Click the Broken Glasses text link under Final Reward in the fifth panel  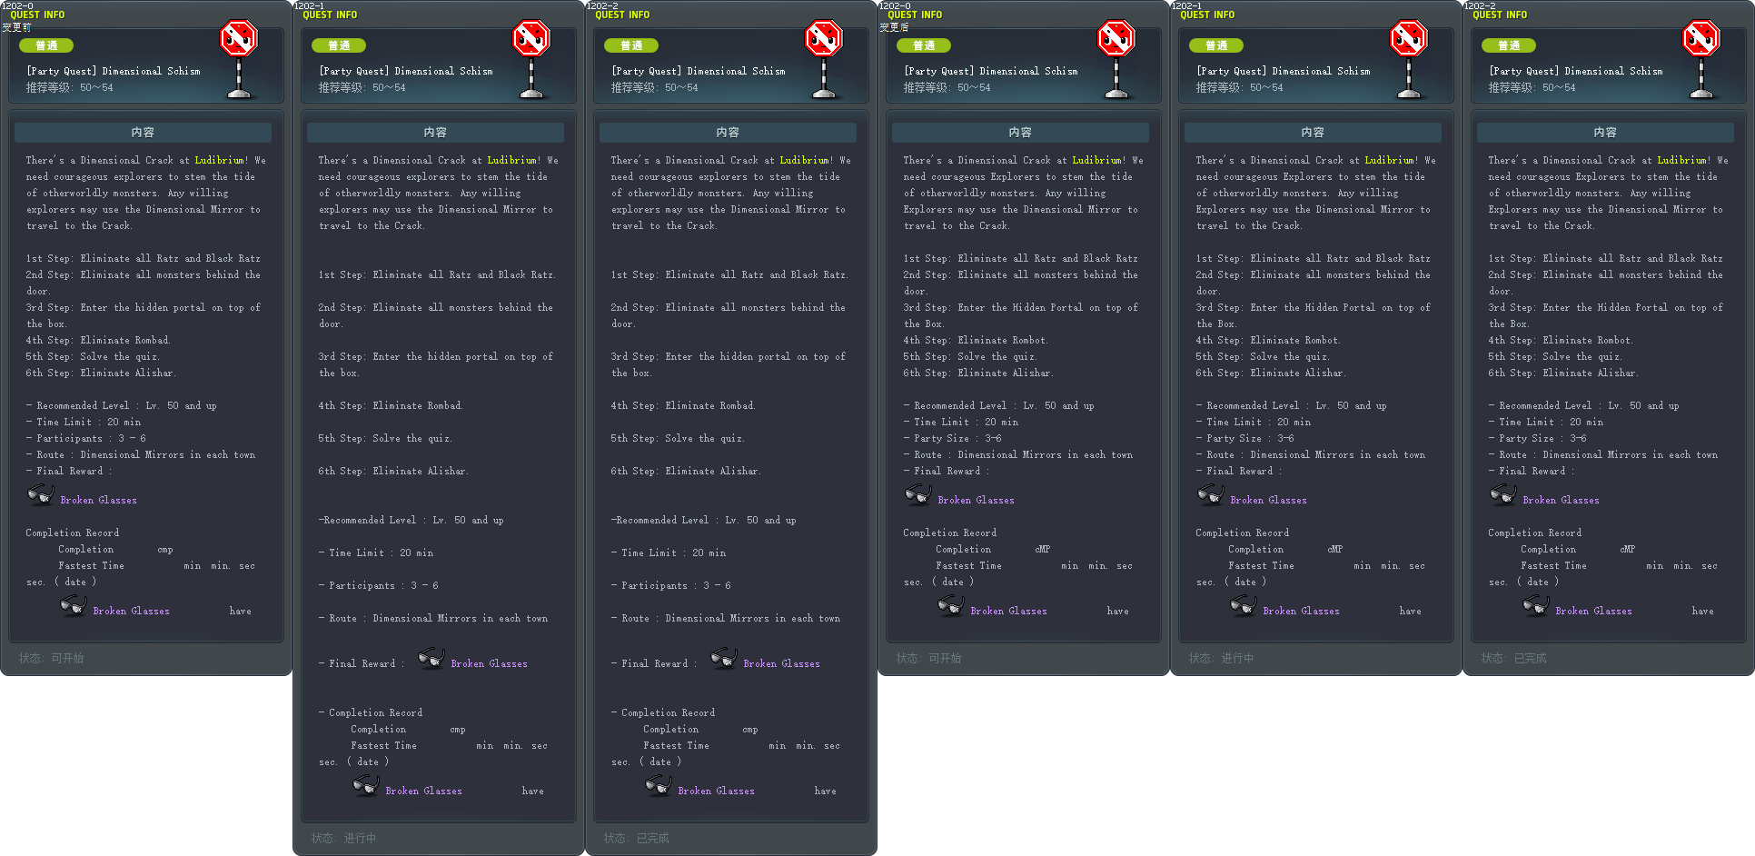click(x=1268, y=500)
